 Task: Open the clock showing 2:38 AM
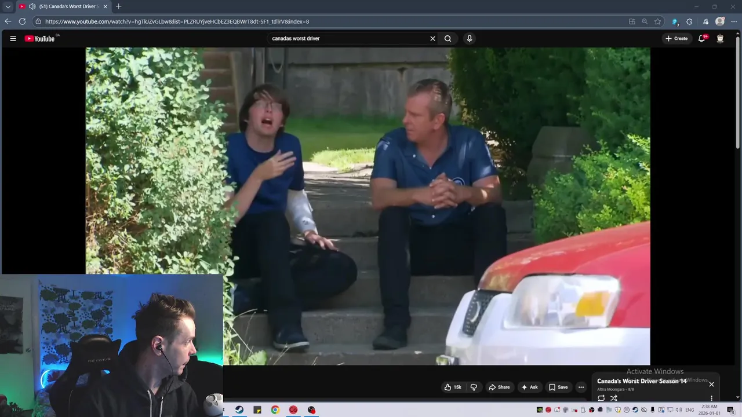[x=710, y=410]
